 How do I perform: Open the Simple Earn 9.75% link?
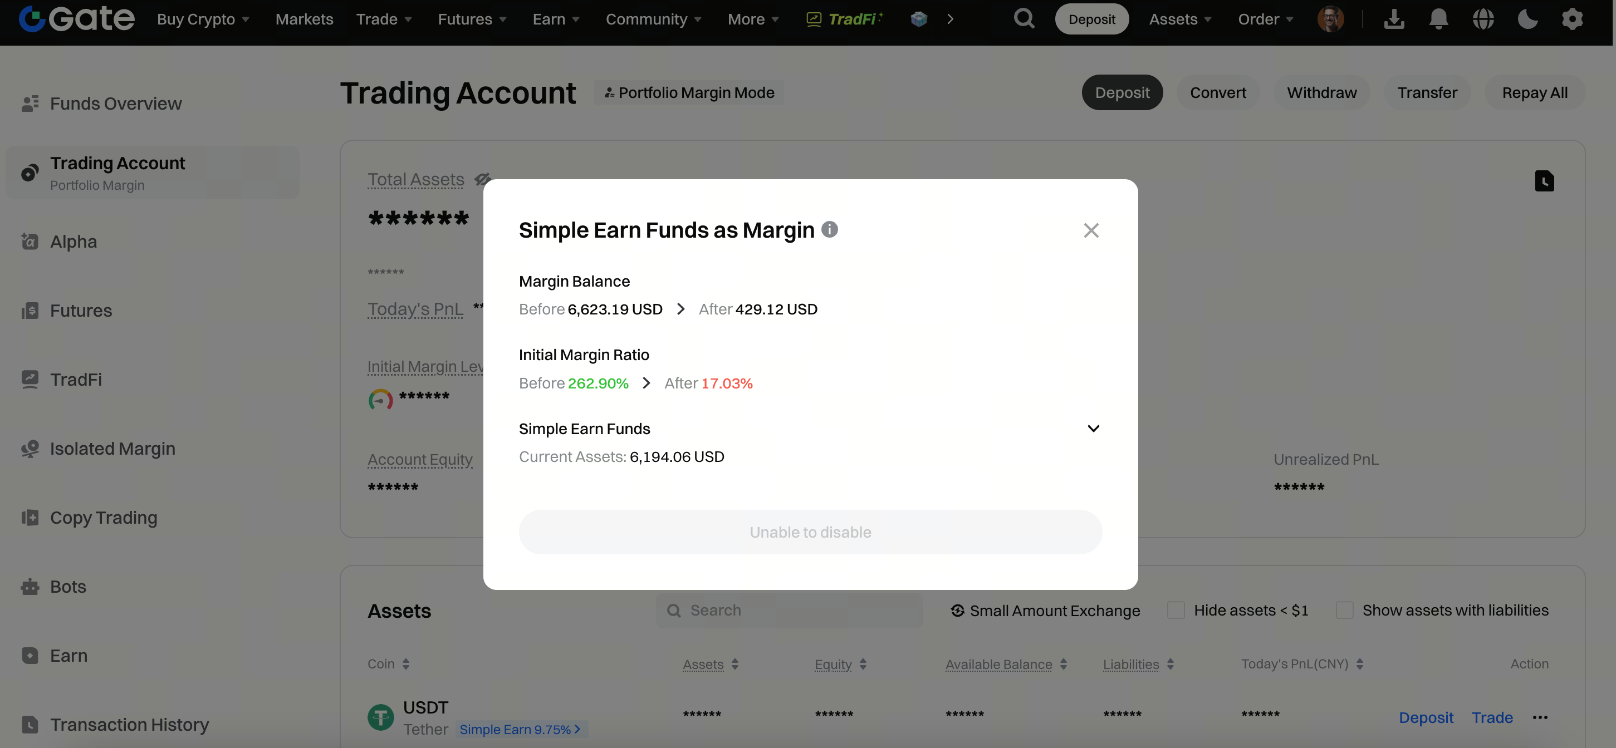tap(520, 729)
